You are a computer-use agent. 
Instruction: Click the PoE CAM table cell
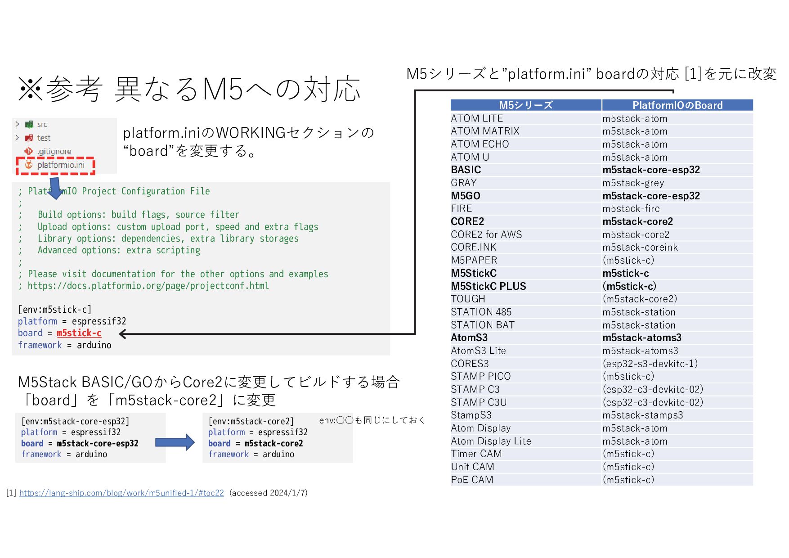[526, 480]
